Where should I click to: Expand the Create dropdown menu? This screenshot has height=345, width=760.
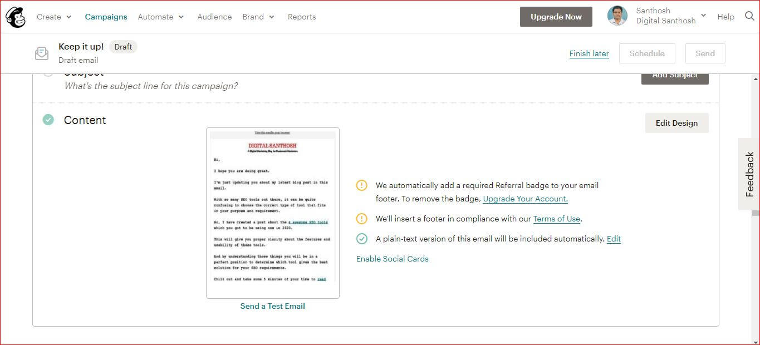54,17
